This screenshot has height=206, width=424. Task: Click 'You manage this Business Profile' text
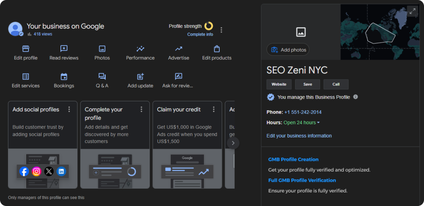click(x=314, y=97)
